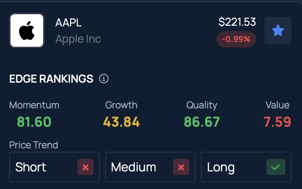Select the Short price trend box
This screenshot has height=189, width=302.
(55, 167)
